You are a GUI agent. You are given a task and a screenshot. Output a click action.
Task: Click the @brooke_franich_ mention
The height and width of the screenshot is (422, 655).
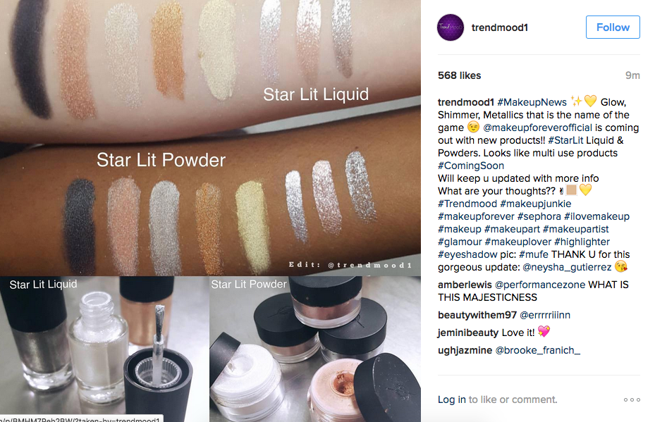(x=538, y=350)
